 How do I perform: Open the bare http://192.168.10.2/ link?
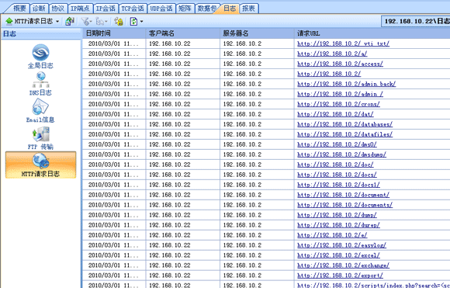329,74
